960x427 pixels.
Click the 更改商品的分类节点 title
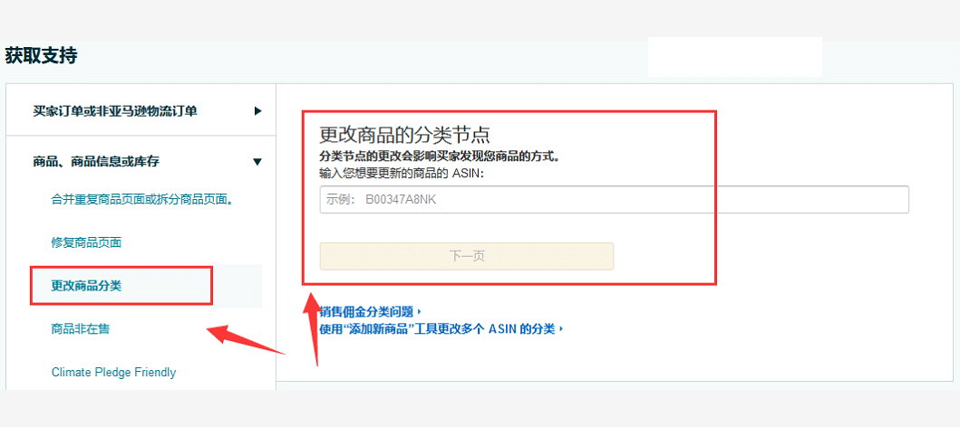(404, 135)
